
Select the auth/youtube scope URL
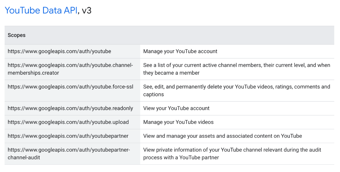pyautogui.click(x=59, y=51)
